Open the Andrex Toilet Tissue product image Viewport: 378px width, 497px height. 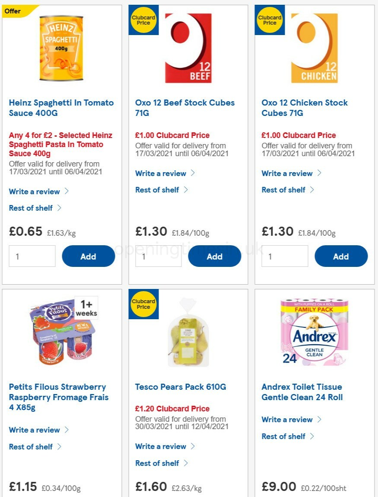pyautogui.click(x=314, y=331)
